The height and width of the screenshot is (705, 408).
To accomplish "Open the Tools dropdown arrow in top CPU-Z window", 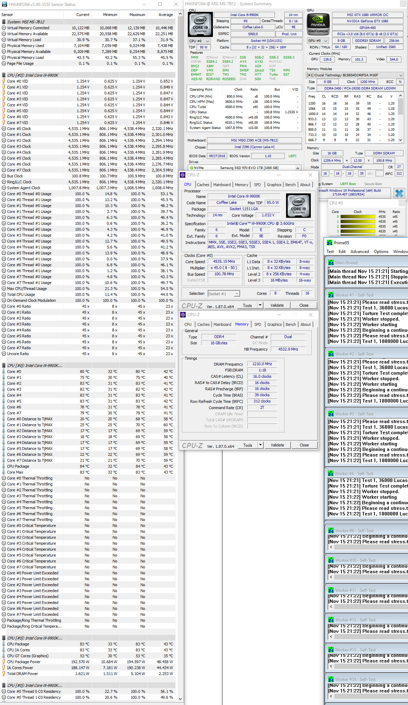I will pos(260,305).
